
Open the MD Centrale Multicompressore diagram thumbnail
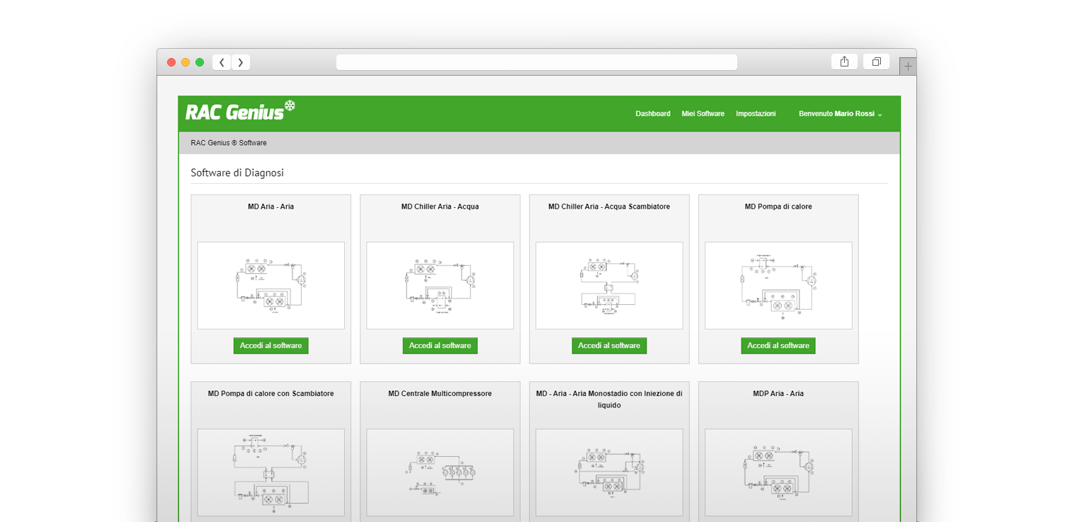click(x=440, y=472)
